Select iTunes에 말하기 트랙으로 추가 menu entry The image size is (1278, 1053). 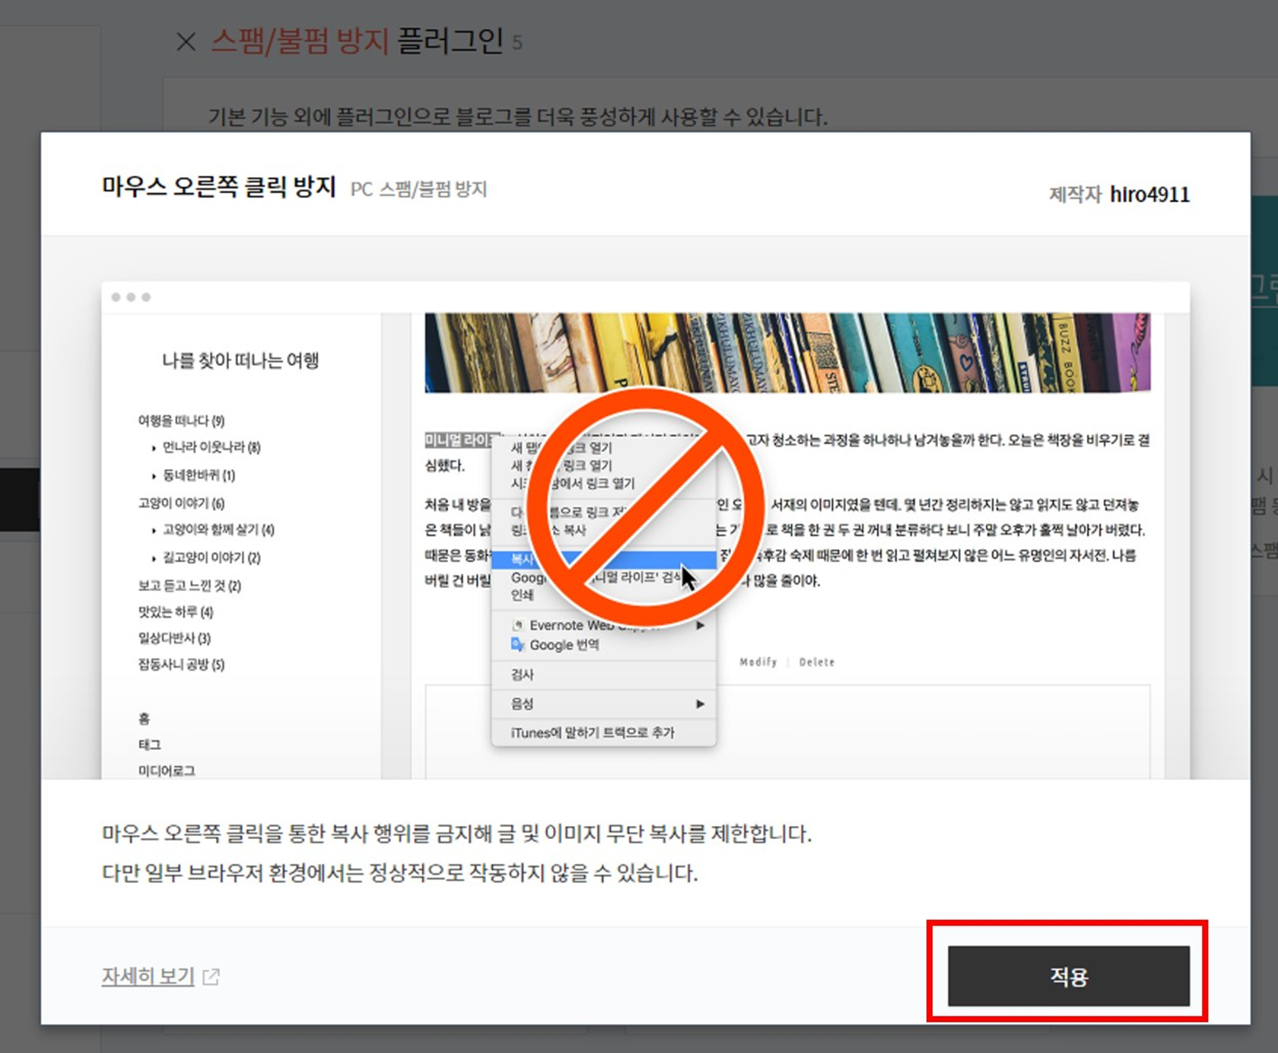click(592, 733)
